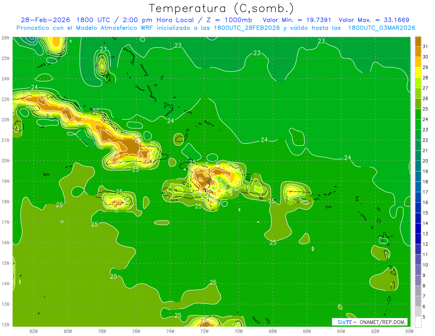435x336 pixels.
Task: Click the 19 value on the color scale
Action: [x=425, y=171]
